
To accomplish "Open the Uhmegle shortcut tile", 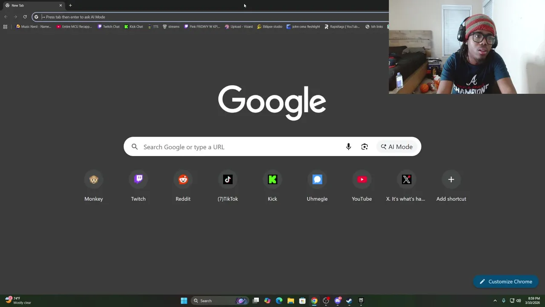I will (317, 187).
